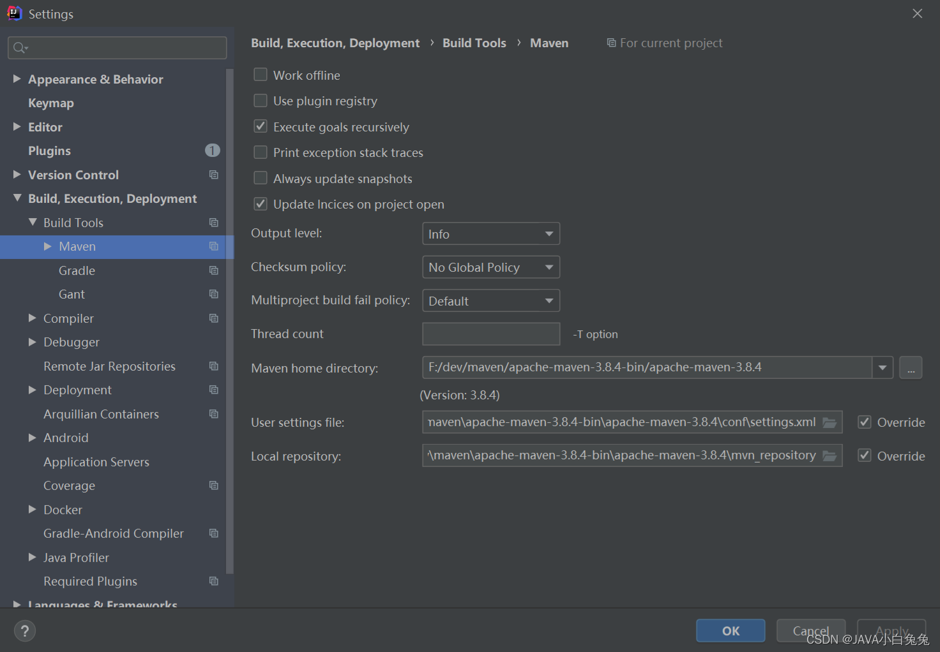Screen dimensions: 940x652
Task: Enable Use plugin registry checkbox
Action: tap(261, 101)
